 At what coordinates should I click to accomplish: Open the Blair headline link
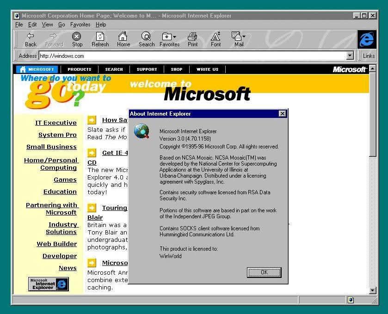pos(95,217)
